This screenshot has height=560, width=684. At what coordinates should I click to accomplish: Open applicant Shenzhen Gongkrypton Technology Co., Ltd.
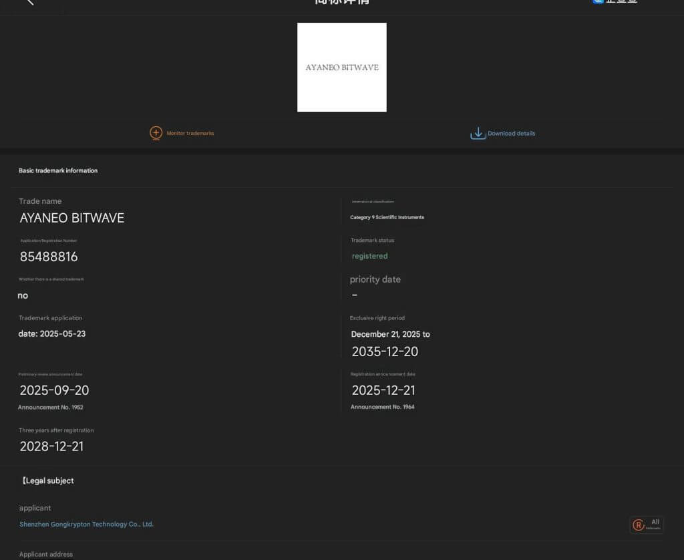click(x=86, y=524)
